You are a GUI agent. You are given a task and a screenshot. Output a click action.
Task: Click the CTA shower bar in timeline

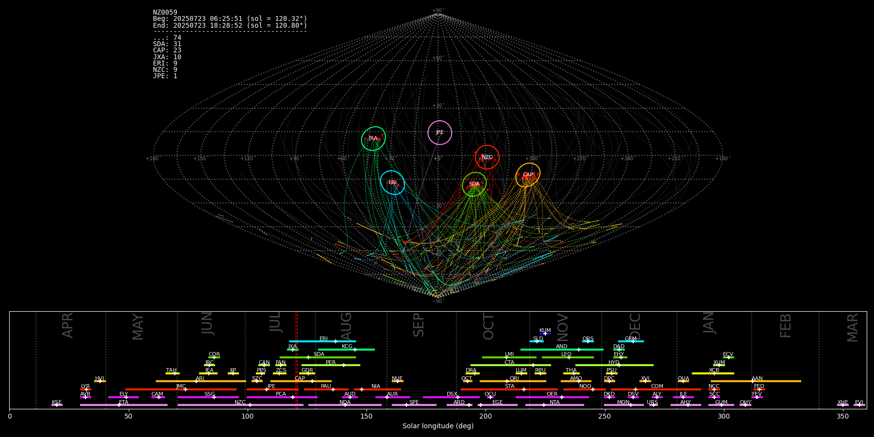(x=510, y=365)
